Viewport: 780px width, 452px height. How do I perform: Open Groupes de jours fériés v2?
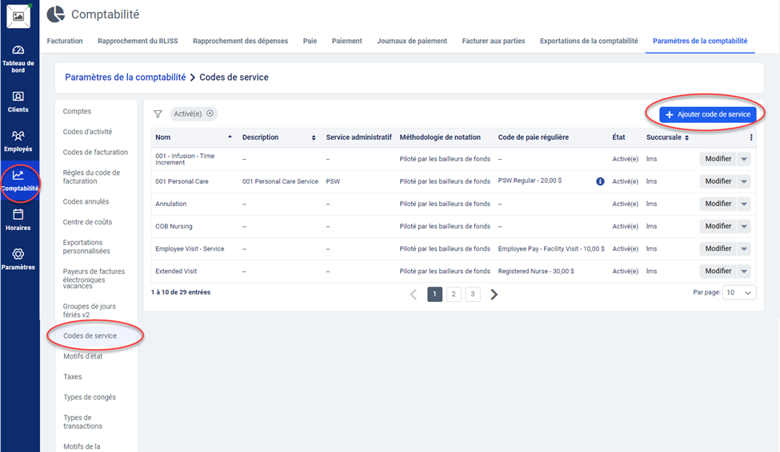tap(90, 311)
